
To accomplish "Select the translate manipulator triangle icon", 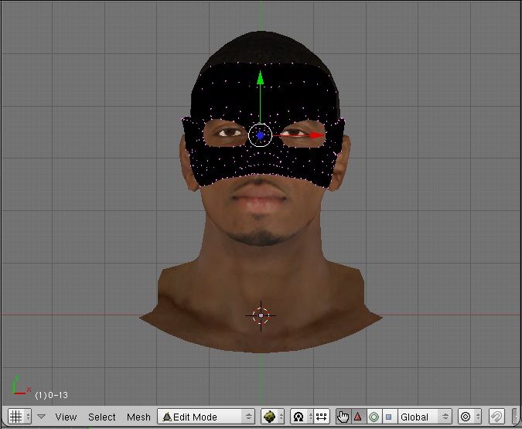I will [358, 417].
